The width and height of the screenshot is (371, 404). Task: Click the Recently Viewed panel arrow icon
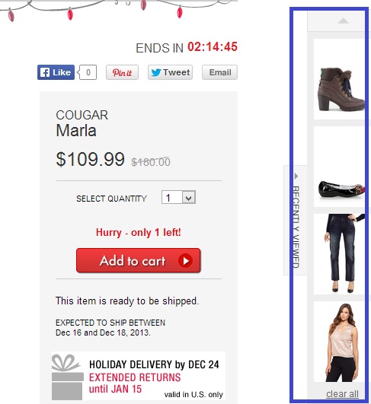(296, 177)
